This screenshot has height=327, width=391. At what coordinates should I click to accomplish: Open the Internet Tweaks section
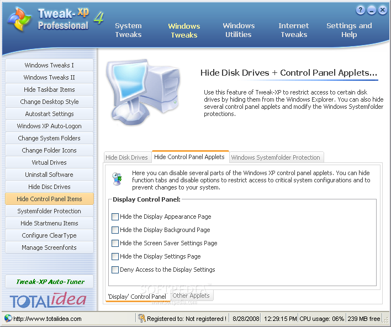[294, 30]
